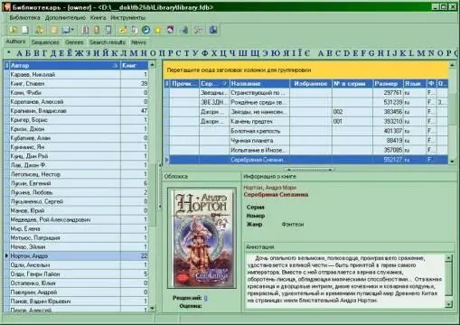Click the blank document toolbar icon
The image size is (460, 325).
point(25,30)
